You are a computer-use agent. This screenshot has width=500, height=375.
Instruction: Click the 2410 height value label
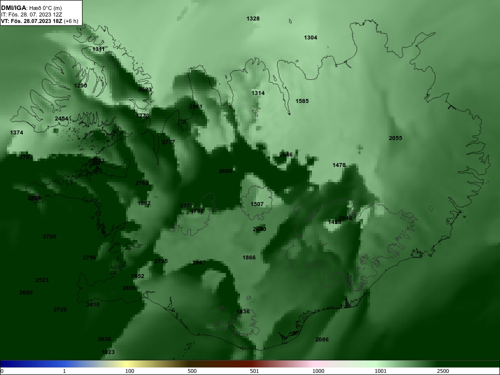pos(93,305)
